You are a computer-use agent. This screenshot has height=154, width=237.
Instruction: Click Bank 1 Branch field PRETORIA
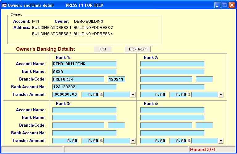pos(78,79)
